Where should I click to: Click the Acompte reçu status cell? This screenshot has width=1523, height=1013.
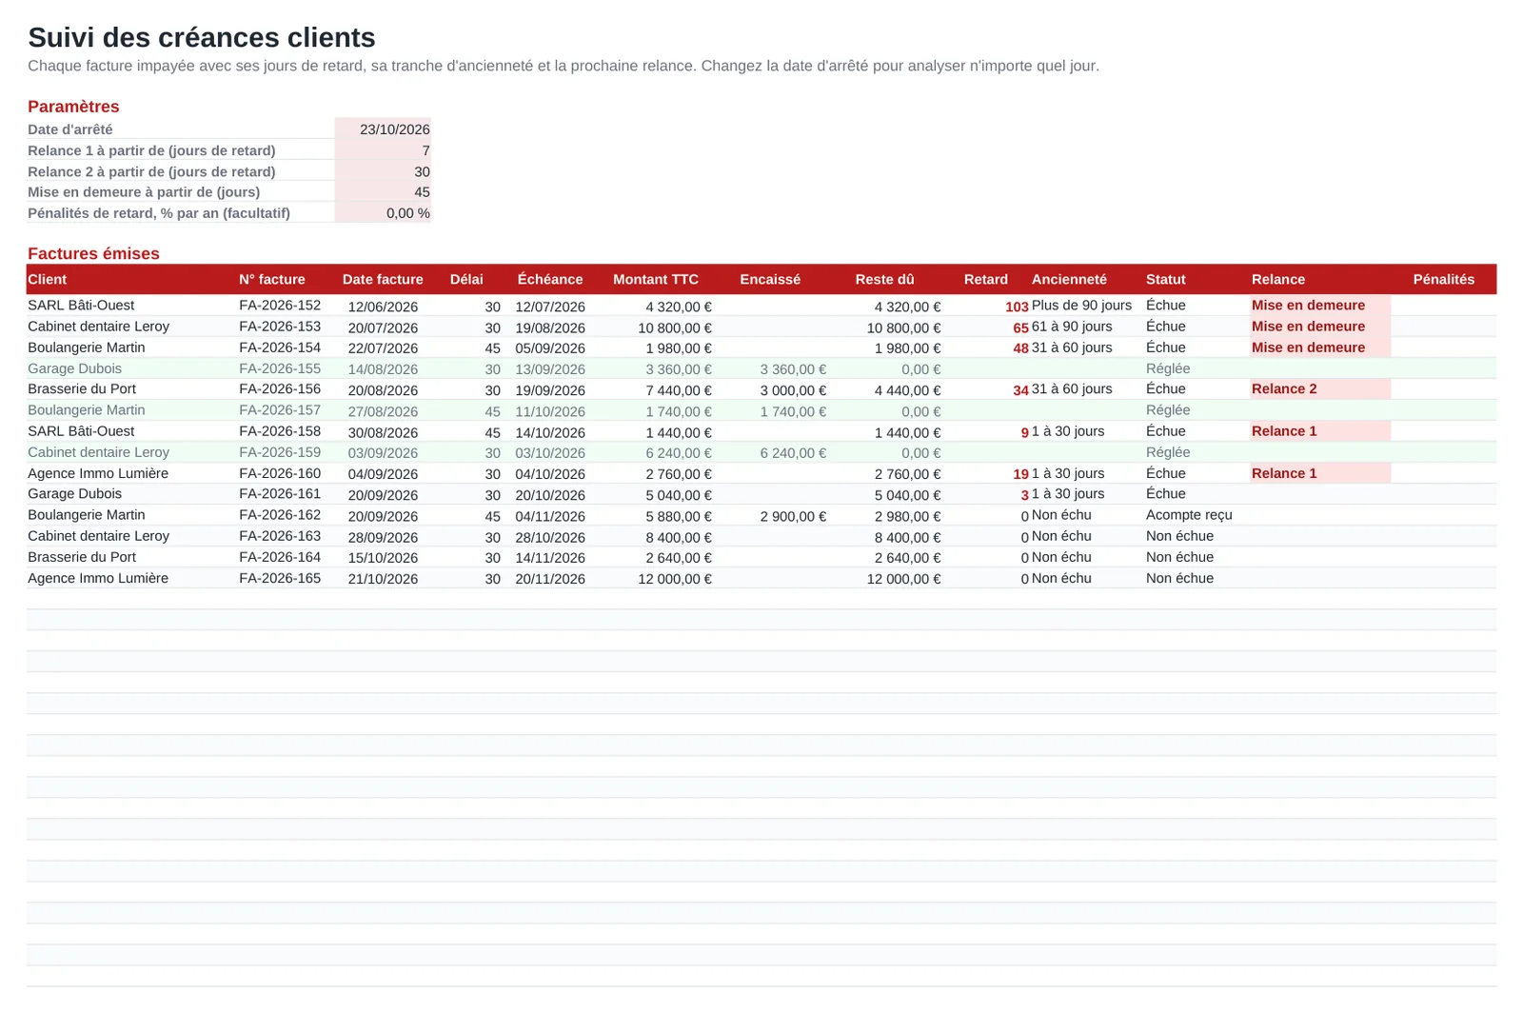1189,515
